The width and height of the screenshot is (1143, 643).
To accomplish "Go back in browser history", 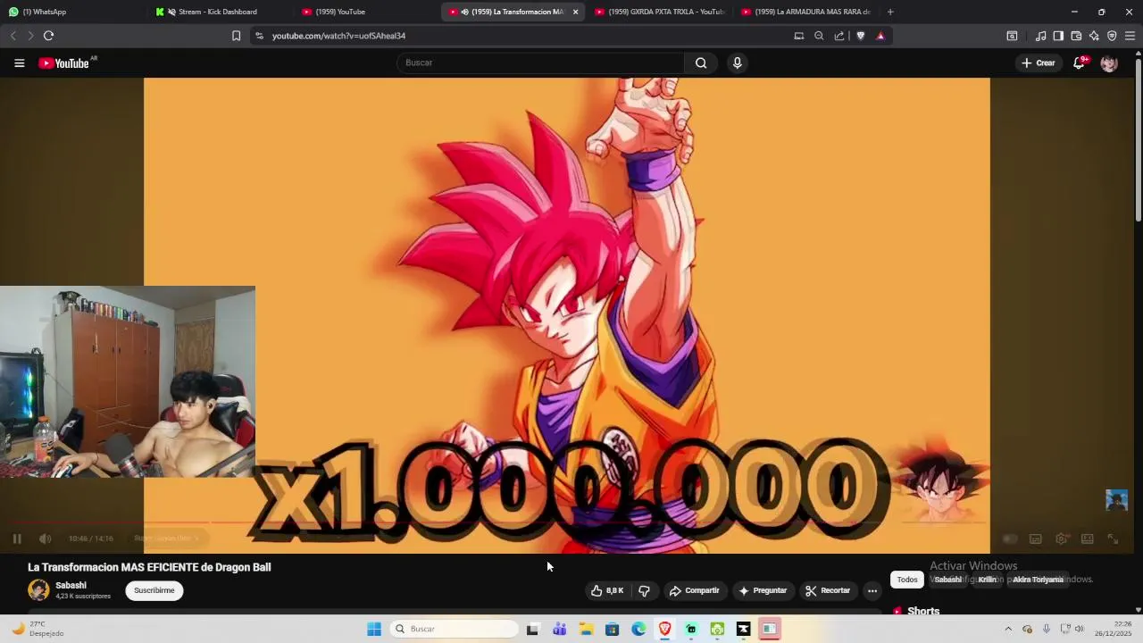I will coord(13,36).
